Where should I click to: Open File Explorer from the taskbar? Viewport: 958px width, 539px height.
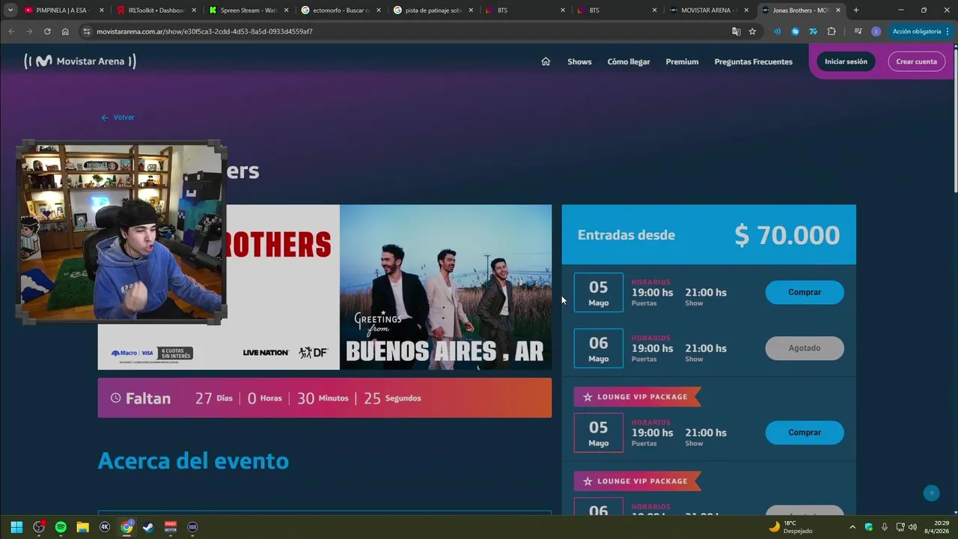click(82, 527)
